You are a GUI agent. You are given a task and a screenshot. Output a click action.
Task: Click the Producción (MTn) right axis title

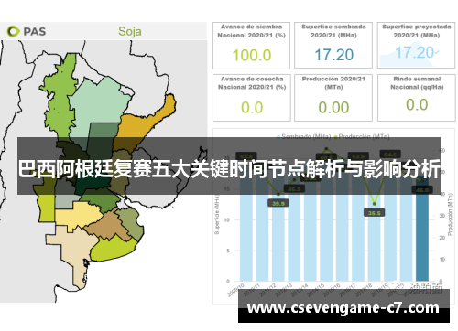450,215
